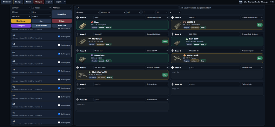Switch to the Changes tab
Viewport: 275px width, 127px height.
pyautogui.click(x=39, y=2)
